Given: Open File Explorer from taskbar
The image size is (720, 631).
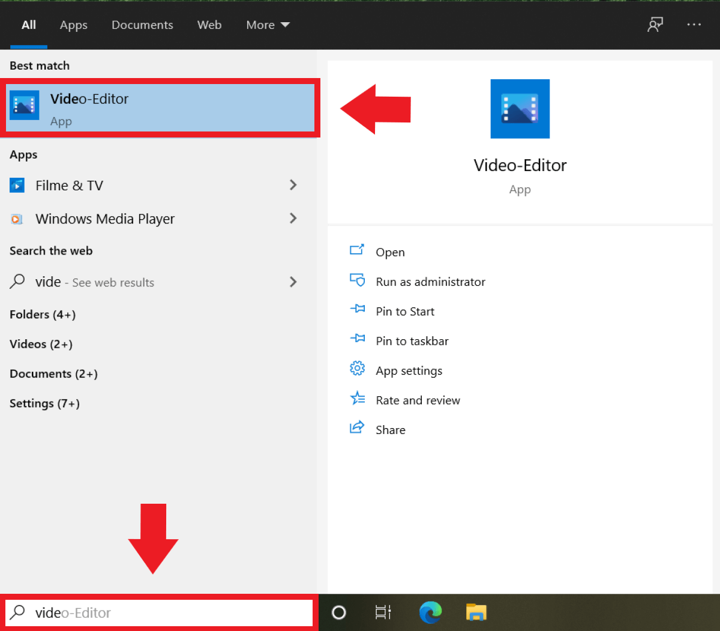Looking at the screenshot, I should pyautogui.click(x=476, y=612).
